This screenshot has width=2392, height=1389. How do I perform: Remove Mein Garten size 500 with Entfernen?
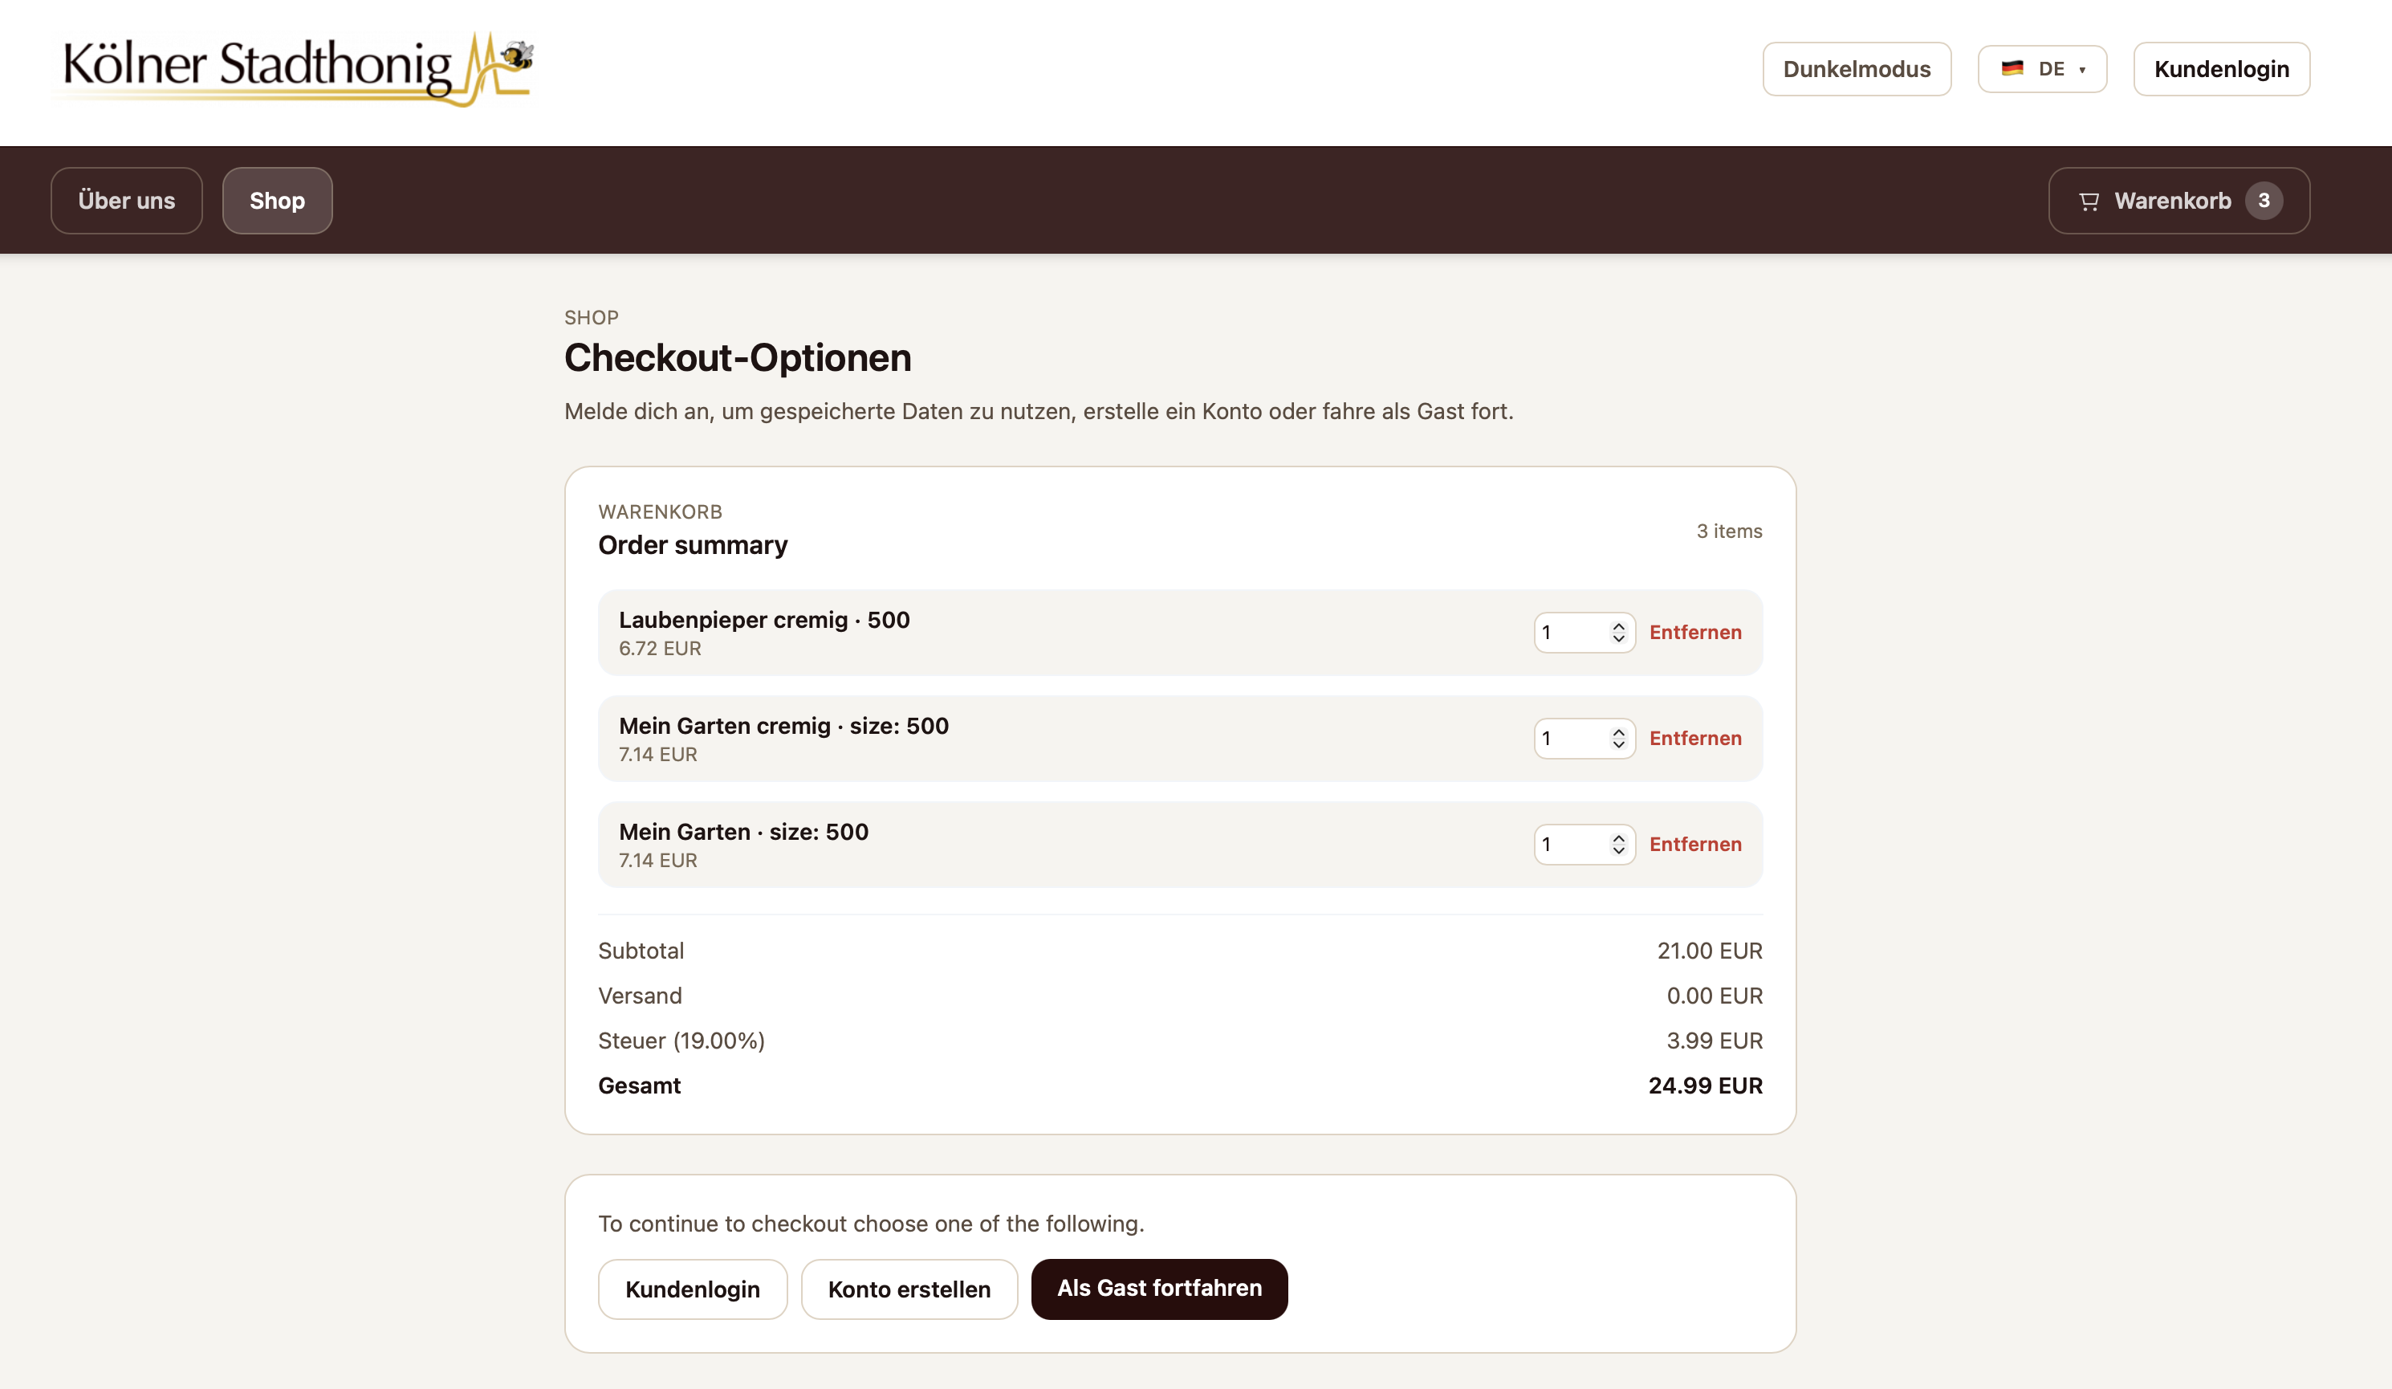[1695, 844]
